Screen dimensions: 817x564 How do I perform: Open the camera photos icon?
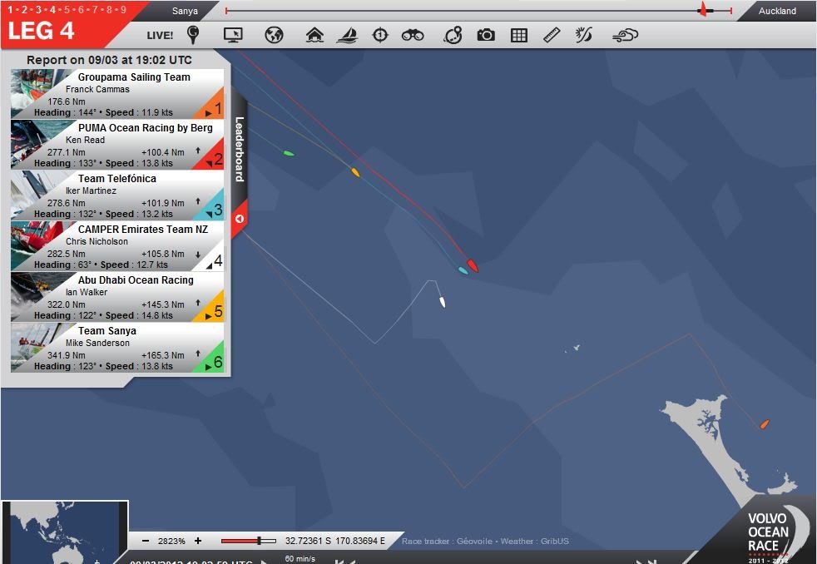point(486,35)
